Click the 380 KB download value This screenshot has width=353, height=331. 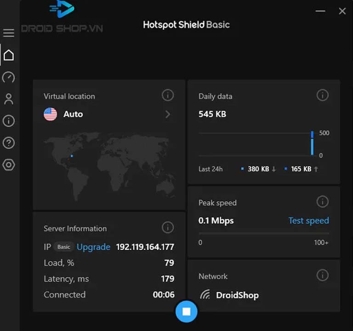coord(258,169)
